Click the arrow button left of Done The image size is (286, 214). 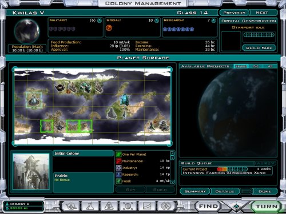246,191
